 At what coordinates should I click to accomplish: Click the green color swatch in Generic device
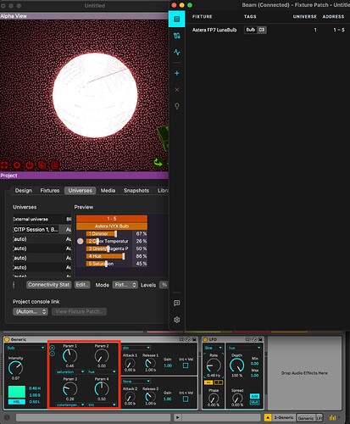(x=17, y=392)
